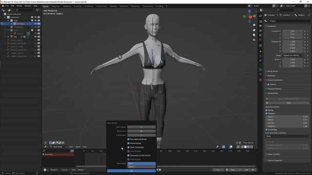Open Object Constraints properties tab icon
Viewport: 312px width, 175px height.
click(260, 61)
